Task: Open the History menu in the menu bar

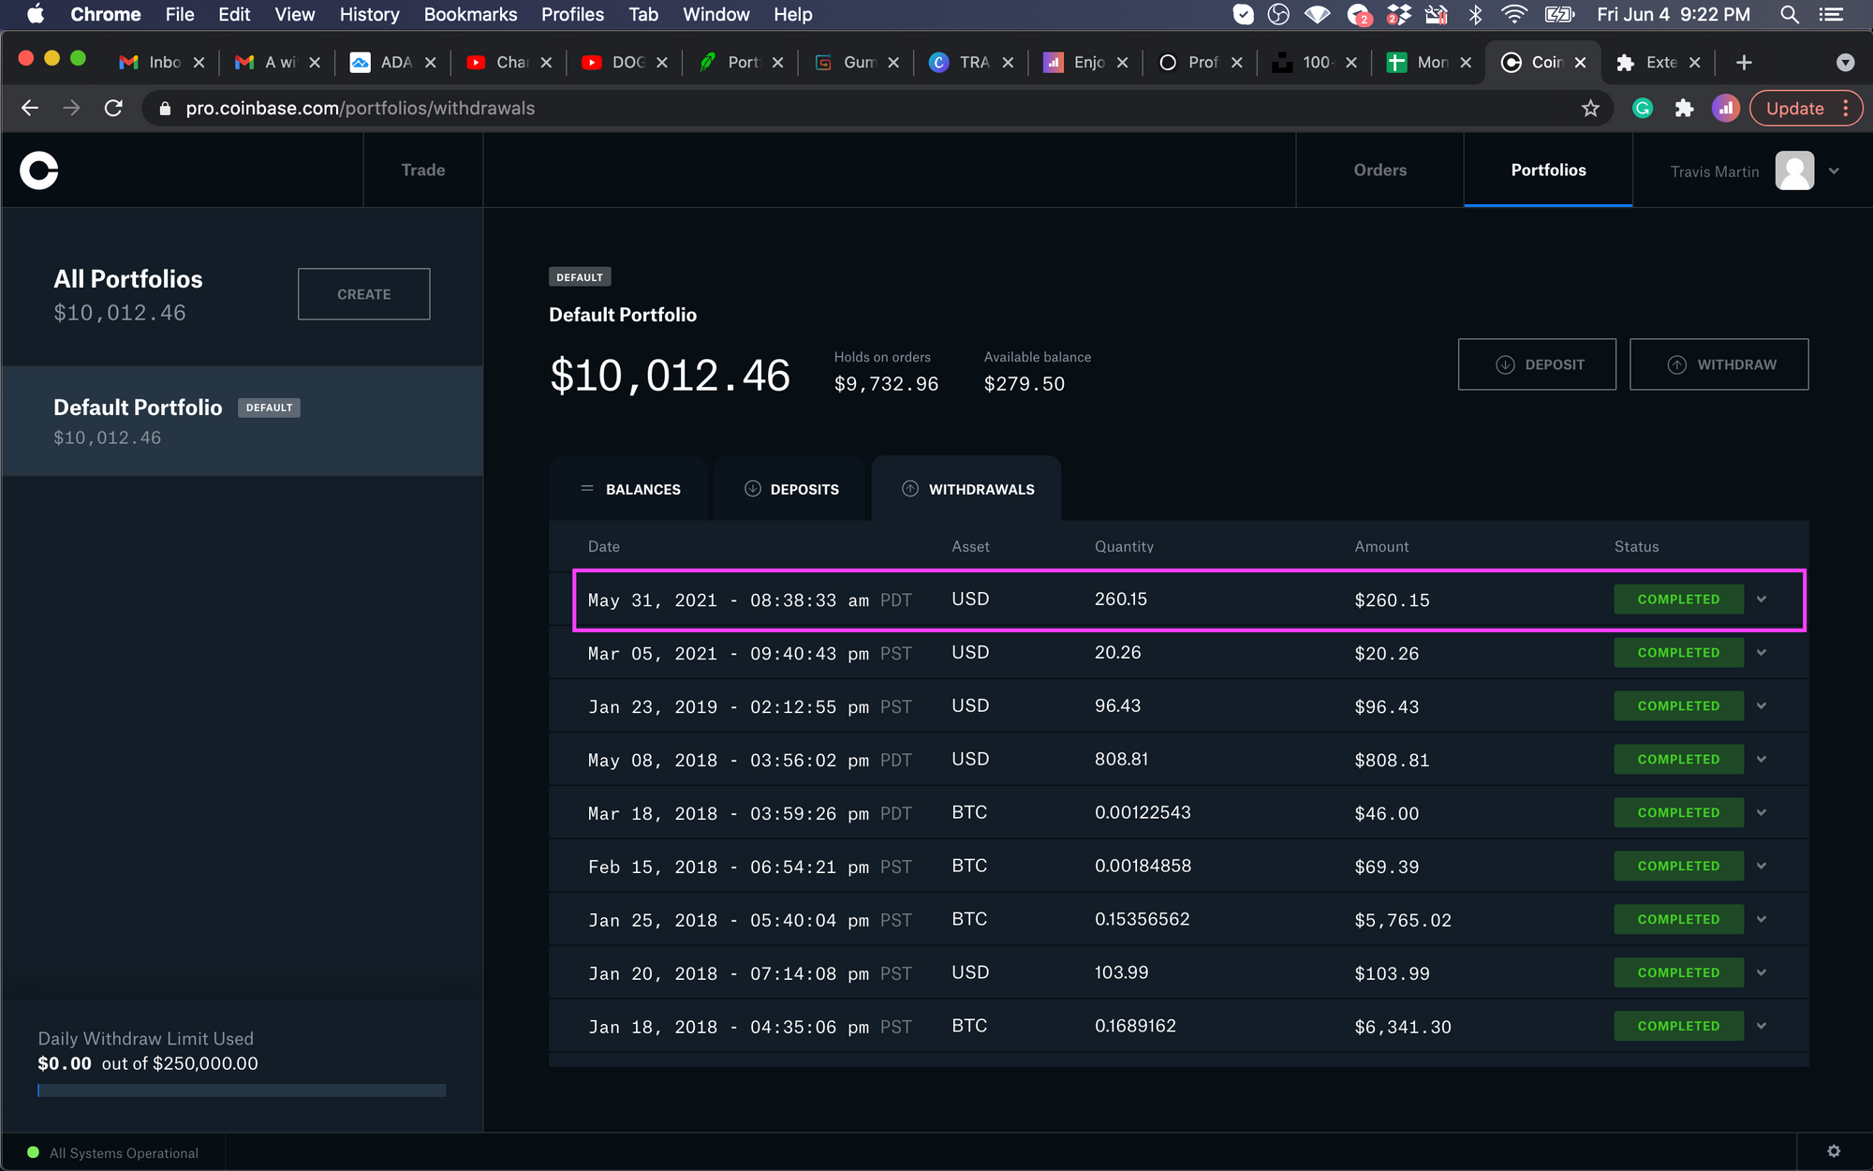Action: [369, 14]
